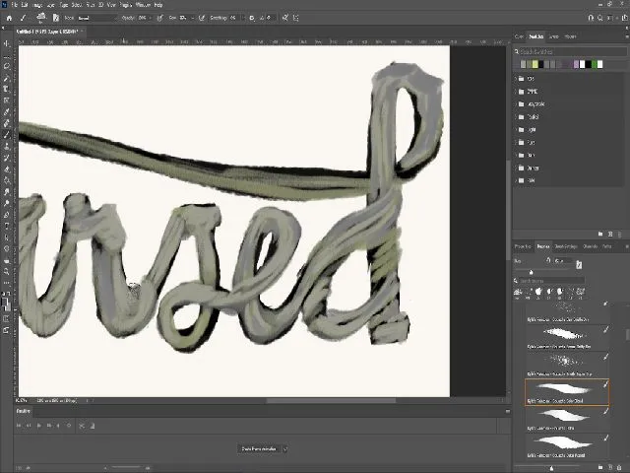The width and height of the screenshot is (630, 473).
Task: Select the Crop tool
Action: [7, 89]
